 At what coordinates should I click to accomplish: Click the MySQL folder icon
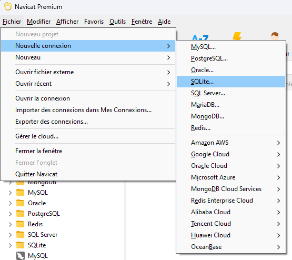click(20, 193)
